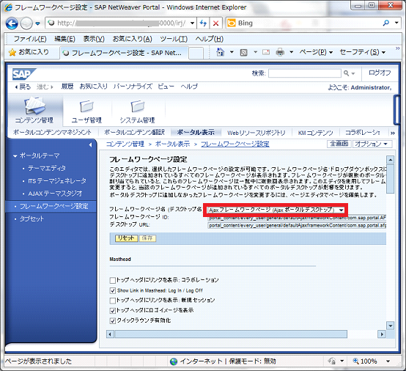Open the search provider dropdown arrow
The image size is (406, 371).
tap(396, 23)
